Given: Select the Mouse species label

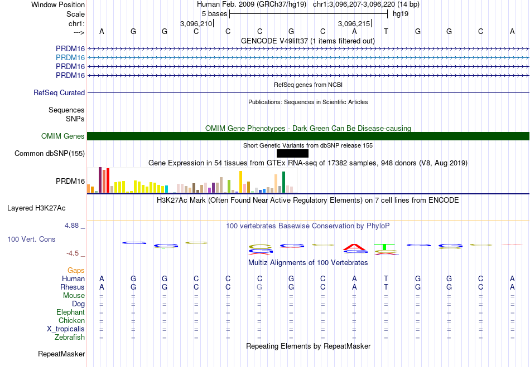Looking at the screenshot, I should click(x=74, y=296).
